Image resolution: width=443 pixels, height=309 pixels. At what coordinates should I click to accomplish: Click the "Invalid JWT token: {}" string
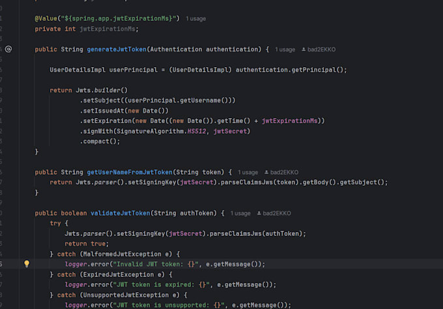[x=156, y=264]
